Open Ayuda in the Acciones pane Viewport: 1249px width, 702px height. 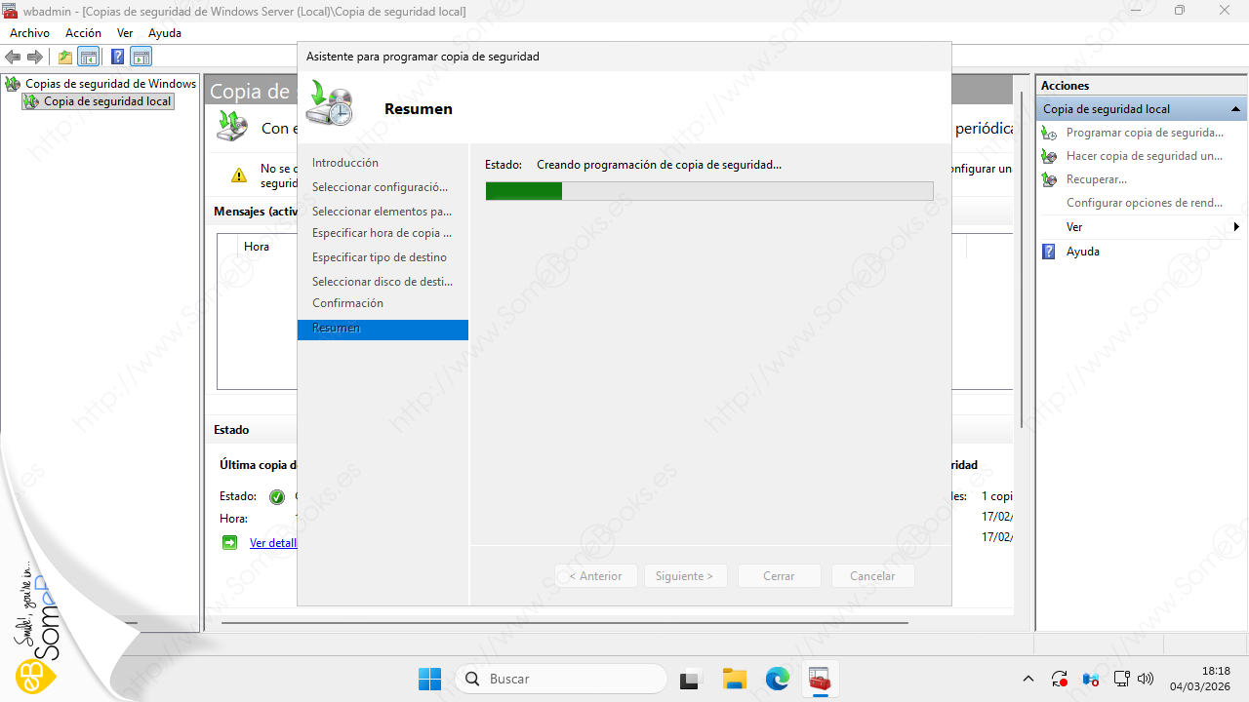click(x=1082, y=252)
